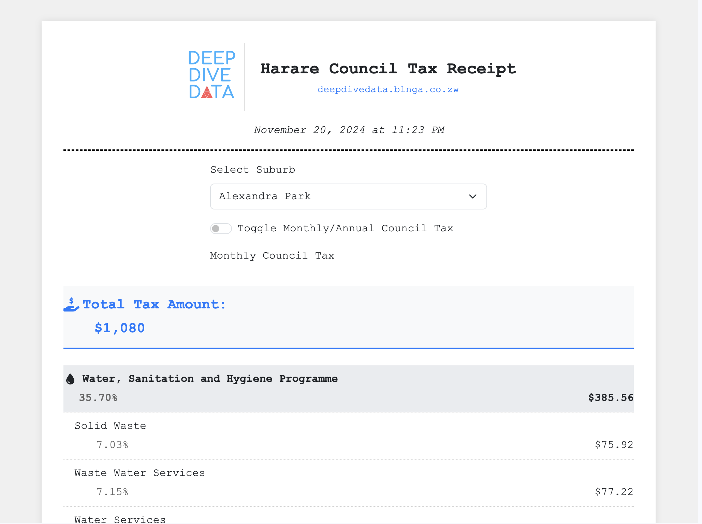Click the $1,080 total amount
Screen dimensions: 702x524
(120, 328)
